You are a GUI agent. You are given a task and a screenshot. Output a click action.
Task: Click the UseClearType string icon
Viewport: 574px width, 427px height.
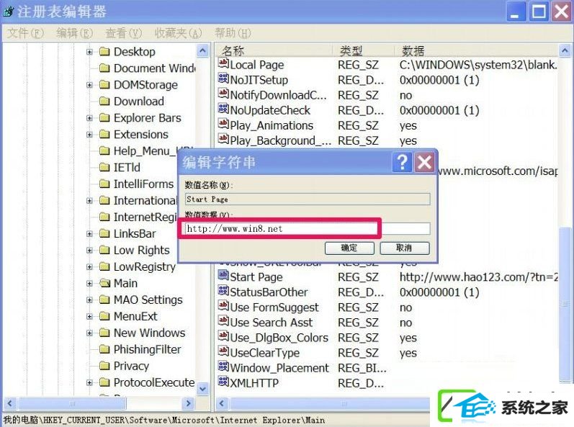click(223, 351)
